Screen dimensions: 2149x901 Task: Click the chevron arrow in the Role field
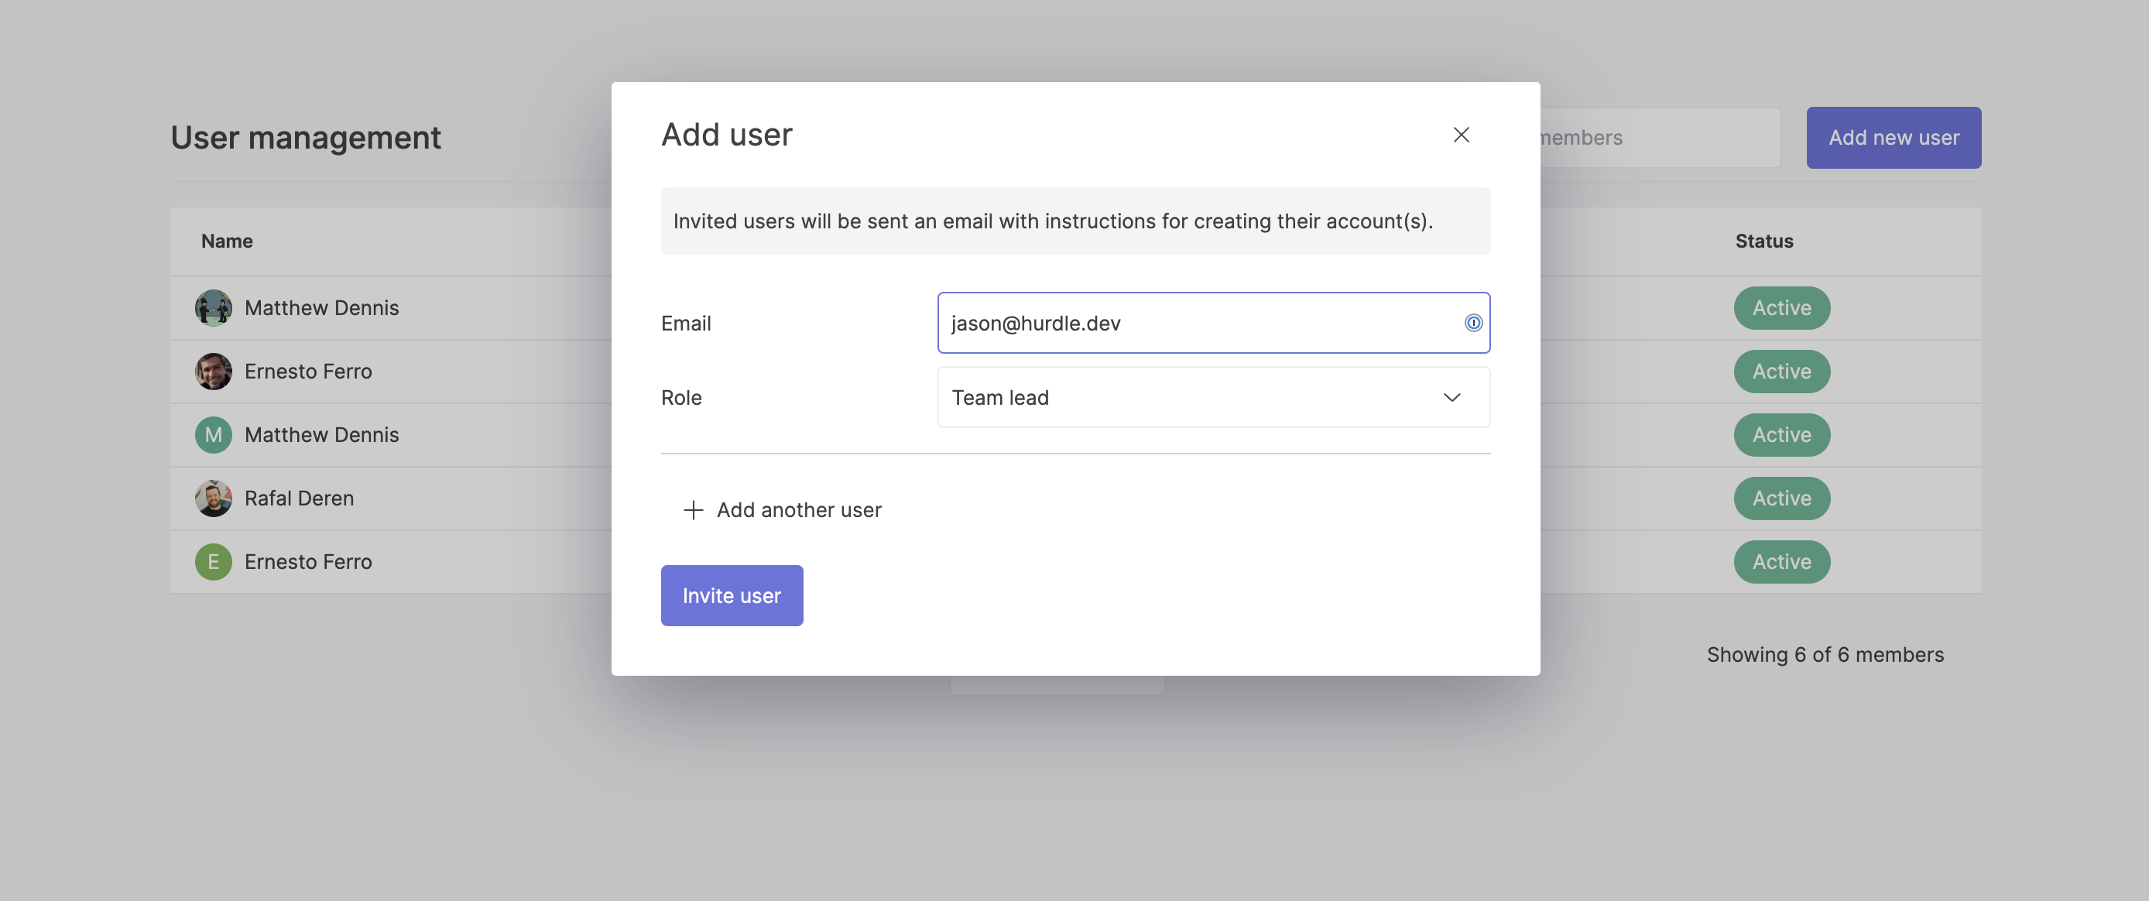click(x=1452, y=398)
